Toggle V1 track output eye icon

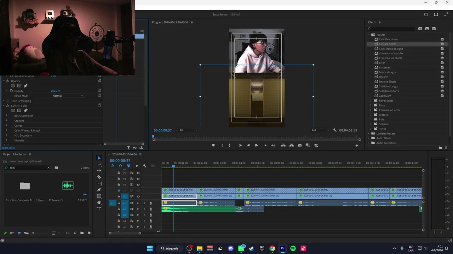tap(138, 196)
